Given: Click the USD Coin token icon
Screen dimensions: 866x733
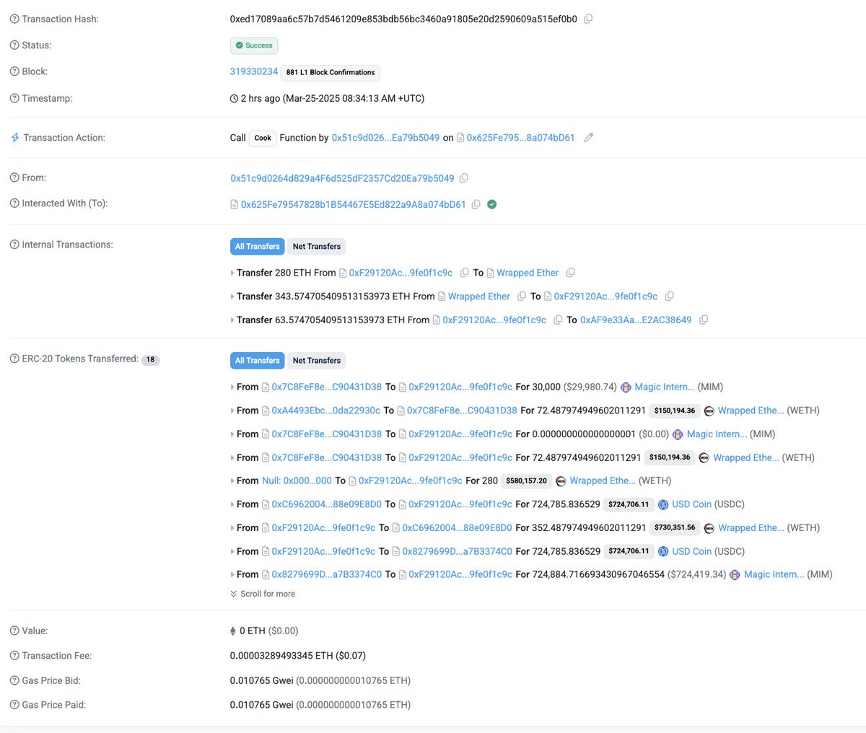Looking at the screenshot, I should 662,504.
